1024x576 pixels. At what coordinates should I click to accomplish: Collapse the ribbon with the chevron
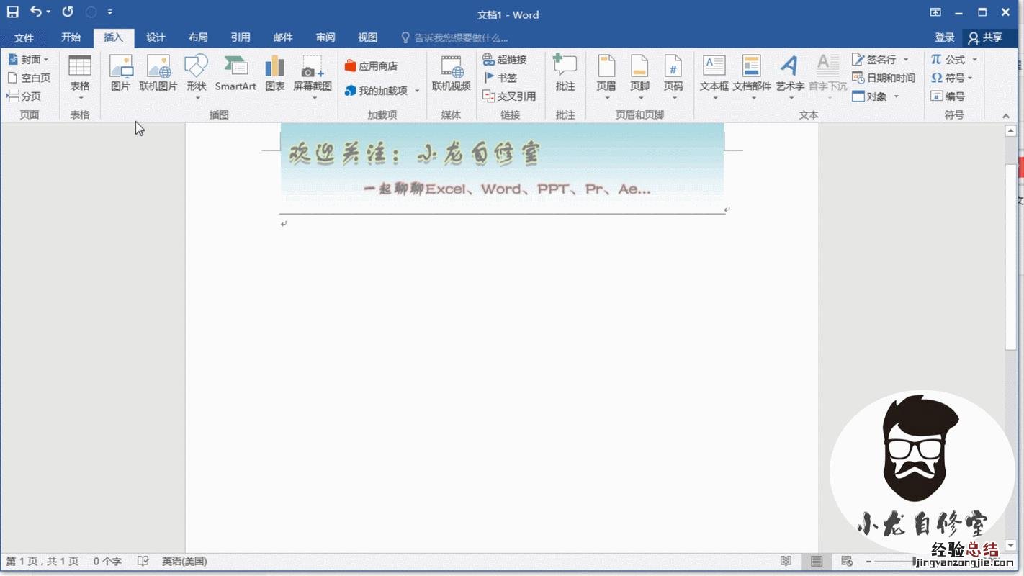pyautogui.click(x=1006, y=115)
